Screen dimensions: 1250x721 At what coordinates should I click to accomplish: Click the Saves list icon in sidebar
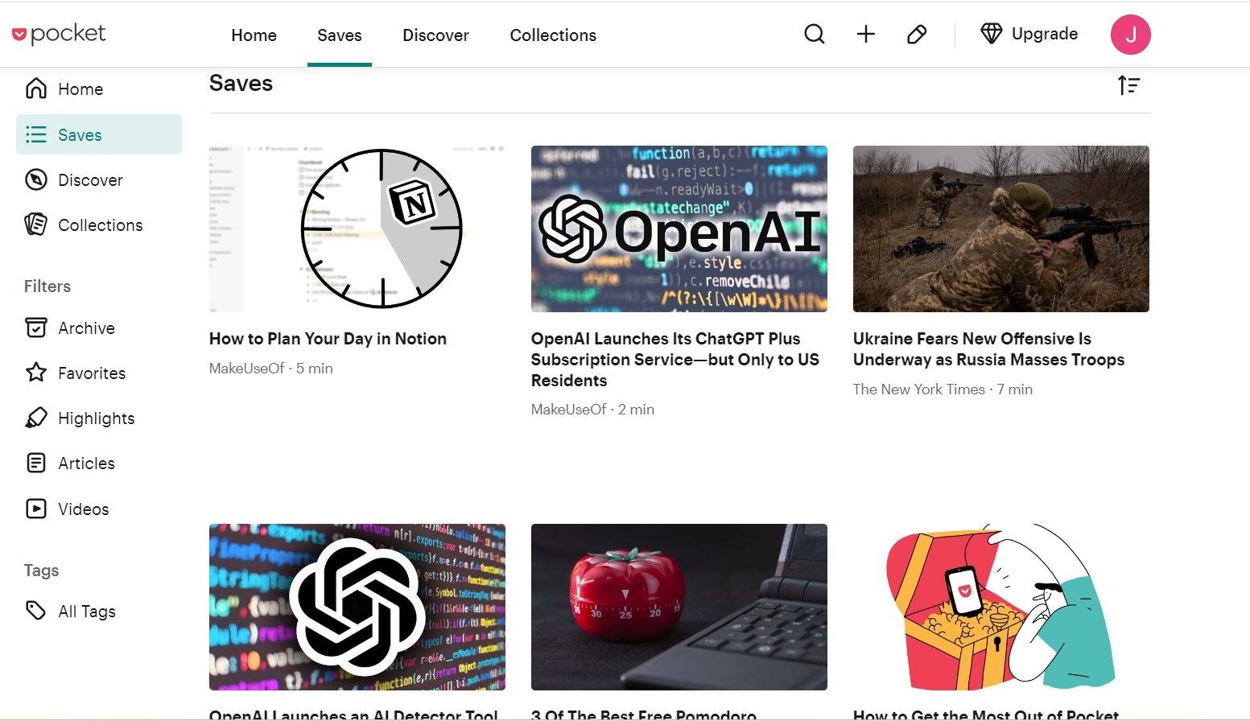click(x=36, y=134)
